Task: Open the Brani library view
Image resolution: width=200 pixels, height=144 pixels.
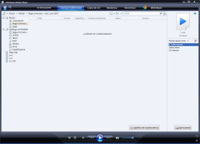Action: 14,41
